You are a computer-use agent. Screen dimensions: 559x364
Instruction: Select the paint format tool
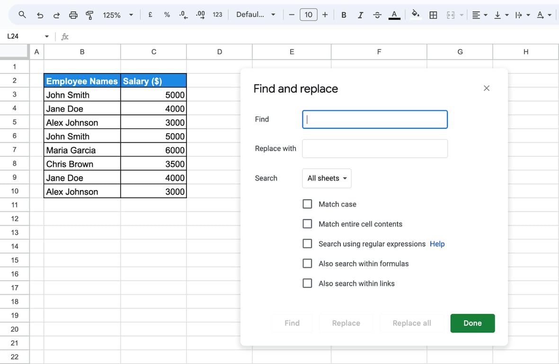point(89,15)
